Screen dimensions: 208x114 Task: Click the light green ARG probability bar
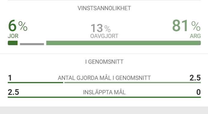pyautogui.click(x=123, y=43)
